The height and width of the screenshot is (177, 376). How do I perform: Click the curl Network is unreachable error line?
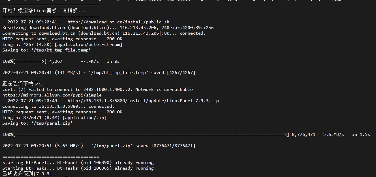[98, 89]
